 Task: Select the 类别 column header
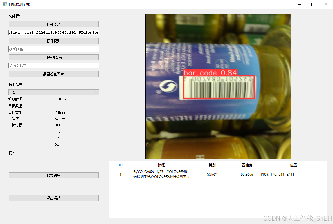pyautogui.click(x=212, y=165)
